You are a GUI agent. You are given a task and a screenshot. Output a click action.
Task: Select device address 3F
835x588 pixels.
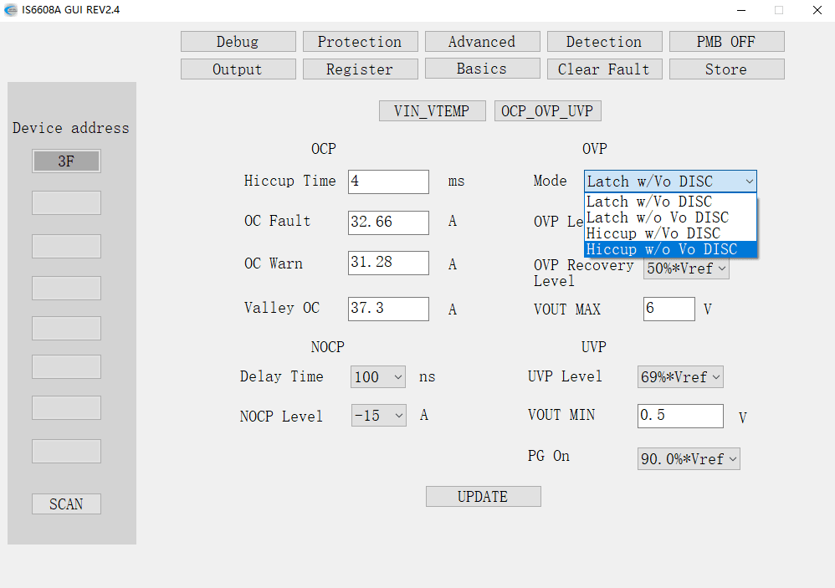[x=66, y=161]
